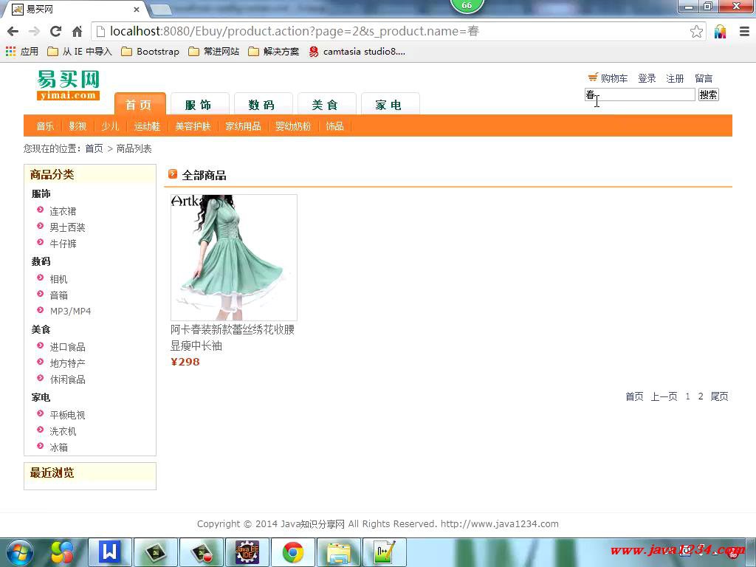Go to 上一页 previous page

[664, 396]
